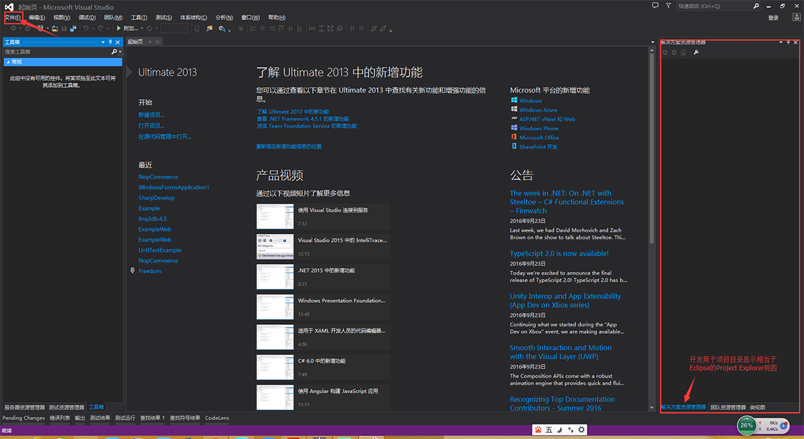Click the Undo toolbar icon
This screenshot has height=439, width=804.
[86, 28]
